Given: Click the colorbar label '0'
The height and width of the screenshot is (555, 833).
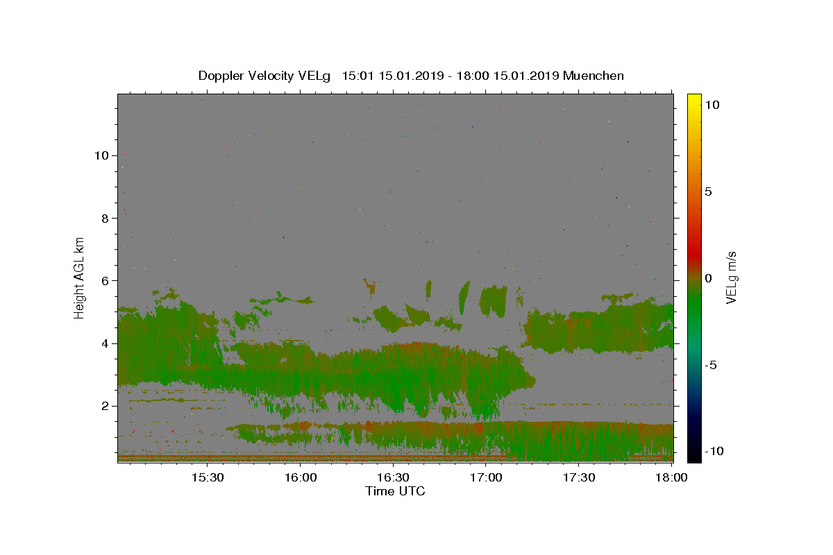Looking at the screenshot, I should point(708,278).
